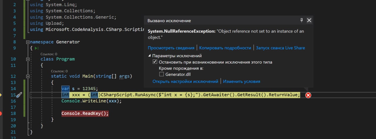This screenshot has width=376, height=139.
Task: Click the args parameter in Main
Action: 124,76
